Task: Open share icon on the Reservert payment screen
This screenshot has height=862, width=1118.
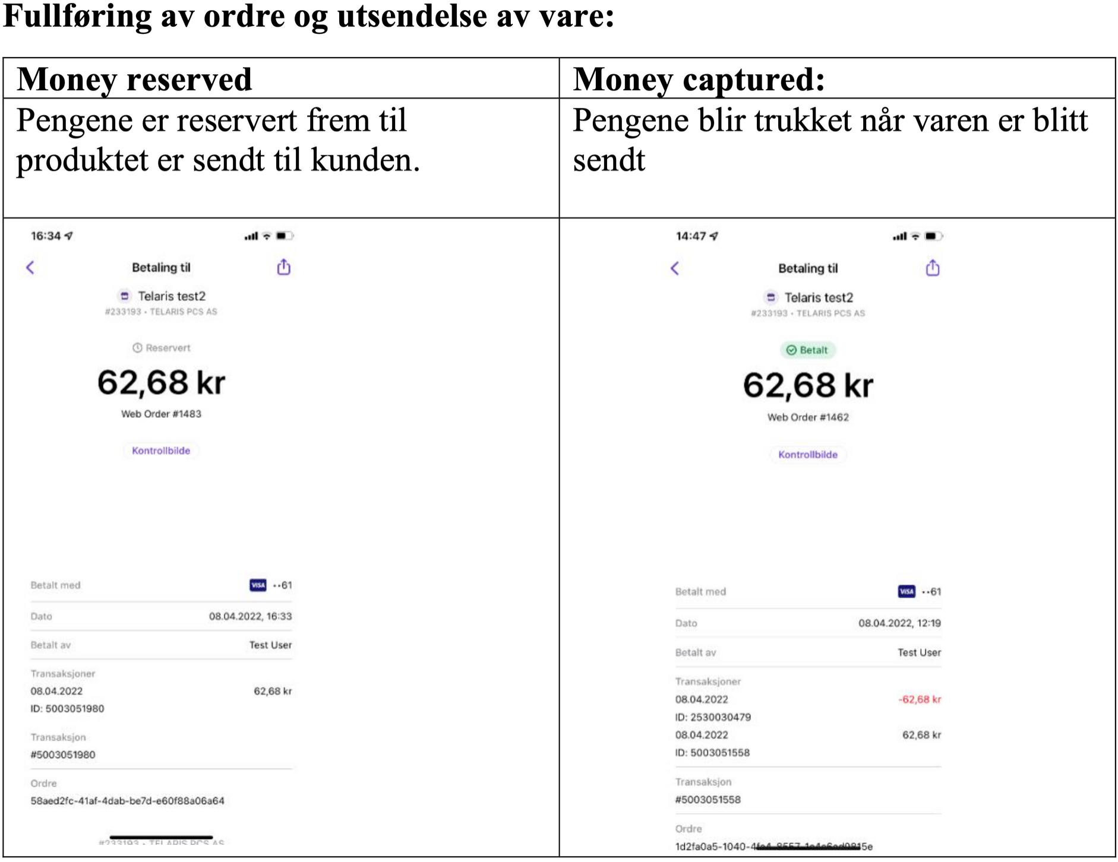Action: (284, 267)
